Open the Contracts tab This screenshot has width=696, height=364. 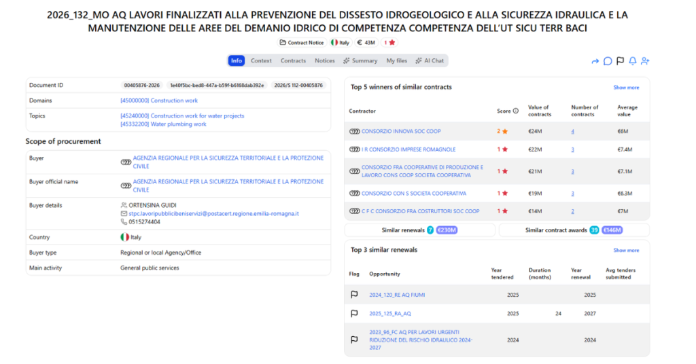click(293, 60)
